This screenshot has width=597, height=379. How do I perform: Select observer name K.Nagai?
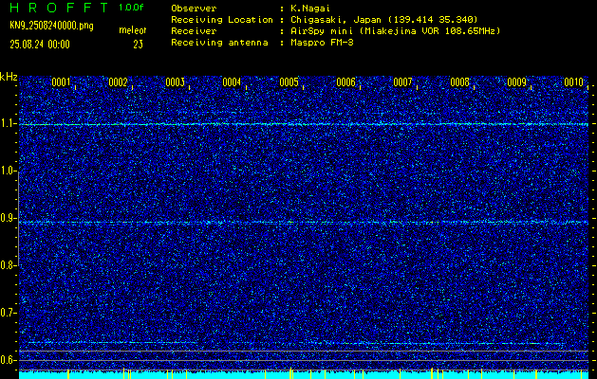(x=310, y=8)
